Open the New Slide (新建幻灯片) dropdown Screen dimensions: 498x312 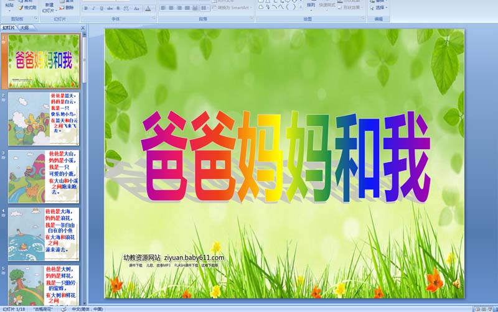pyautogui.click(x=49, y=7)
